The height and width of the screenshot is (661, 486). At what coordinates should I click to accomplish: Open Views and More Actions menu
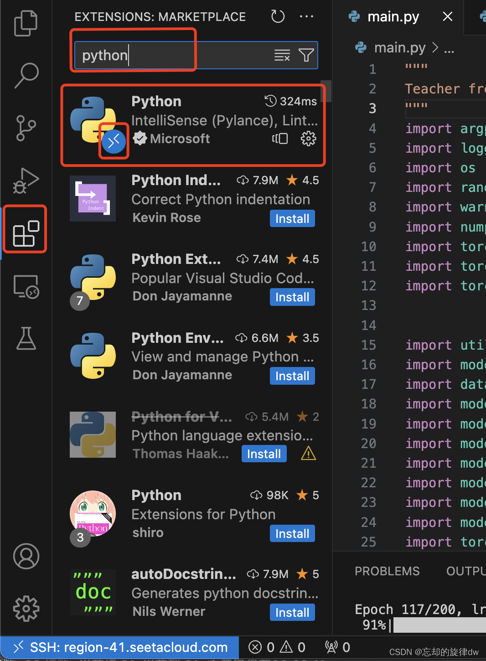pos(306,17)
